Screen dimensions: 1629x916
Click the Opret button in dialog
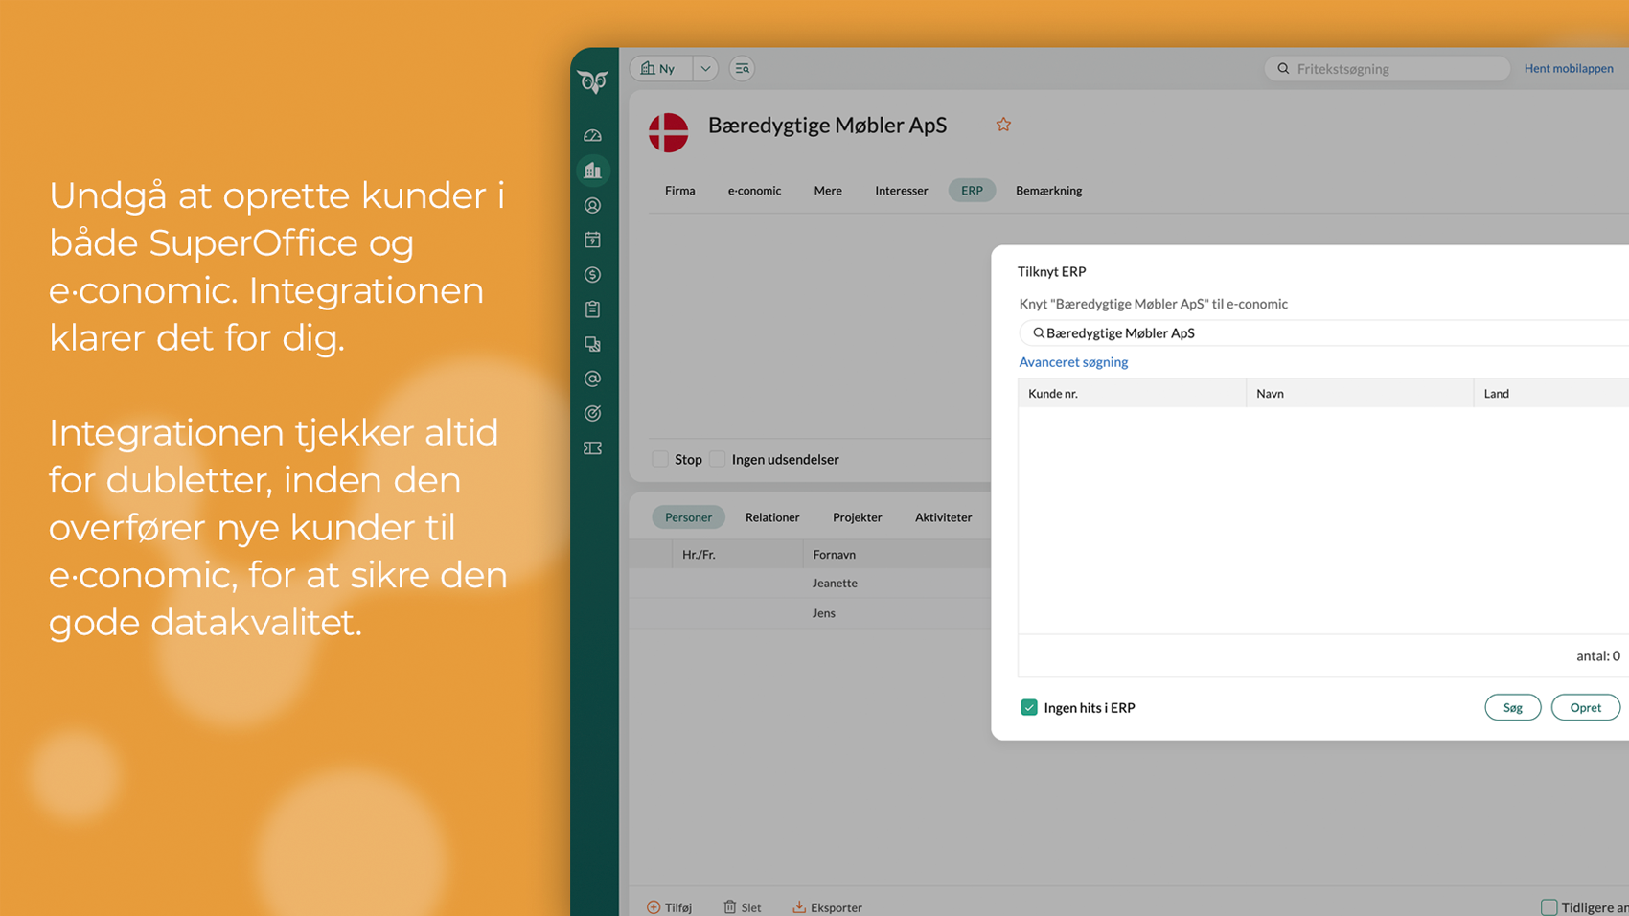coord(1585,707)
